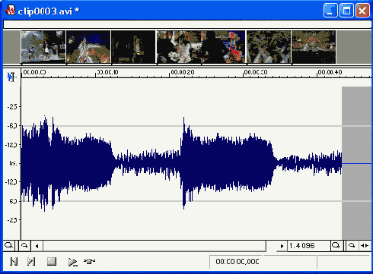Play the clip using the Play Normal button
The height and width of the screenshot is (274, 373).
tap(73, 262)
